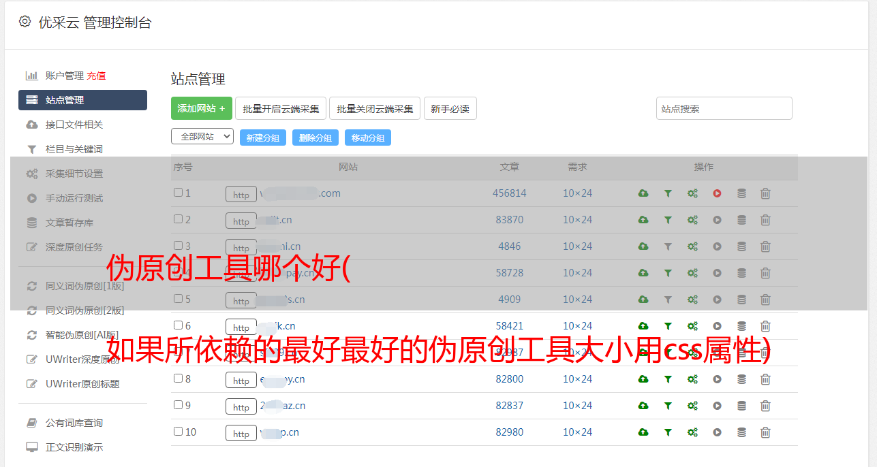
Task: Open 栏目与关键词 in the sidebar
Action: (74, 149)
